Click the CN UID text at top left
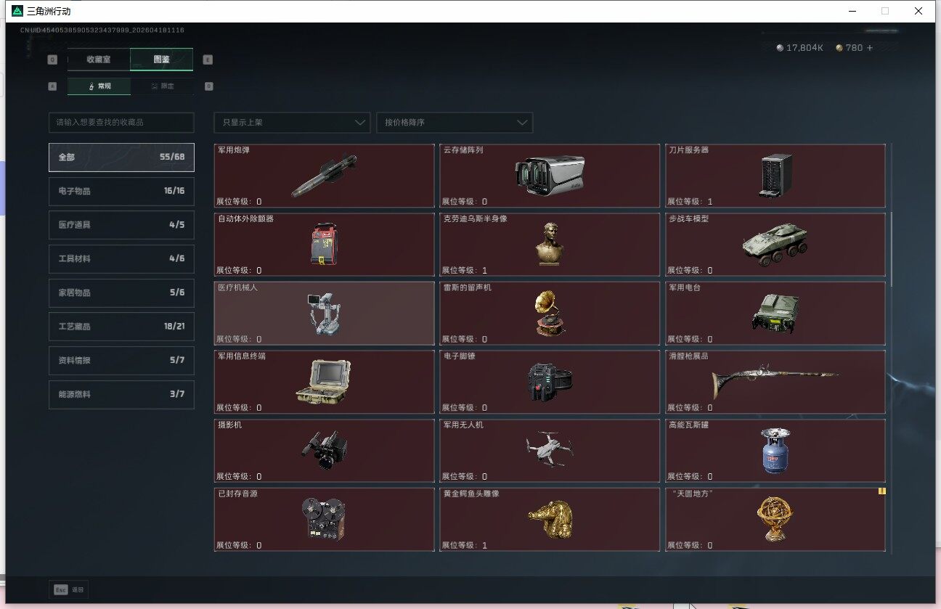Image resolution: width=941 pixels, height=609 pixels. 102,30
